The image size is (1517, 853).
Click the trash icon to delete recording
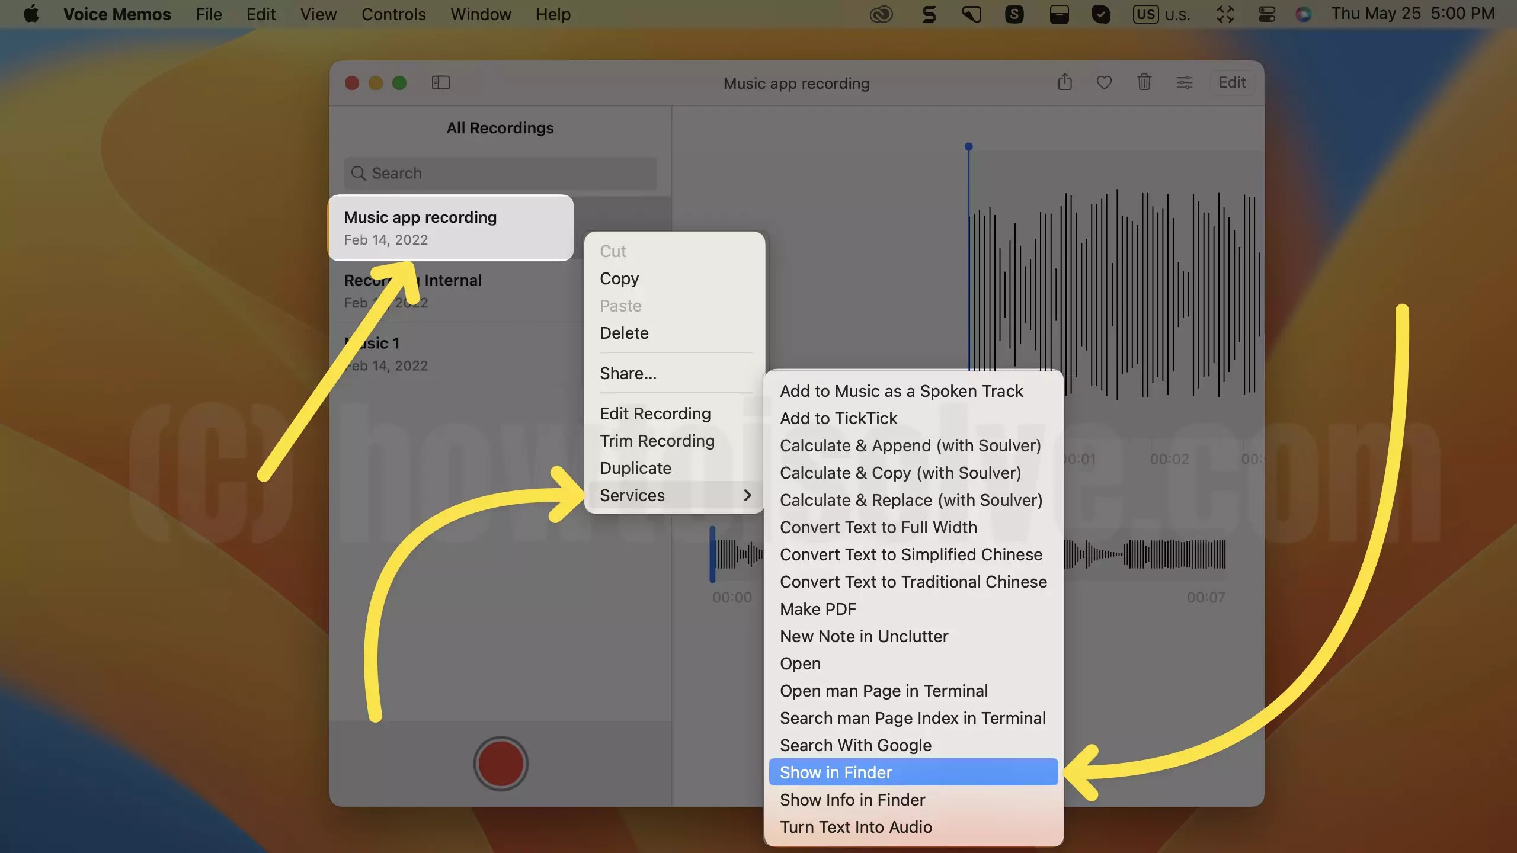pyautogui.click(x=1144, y=82)
